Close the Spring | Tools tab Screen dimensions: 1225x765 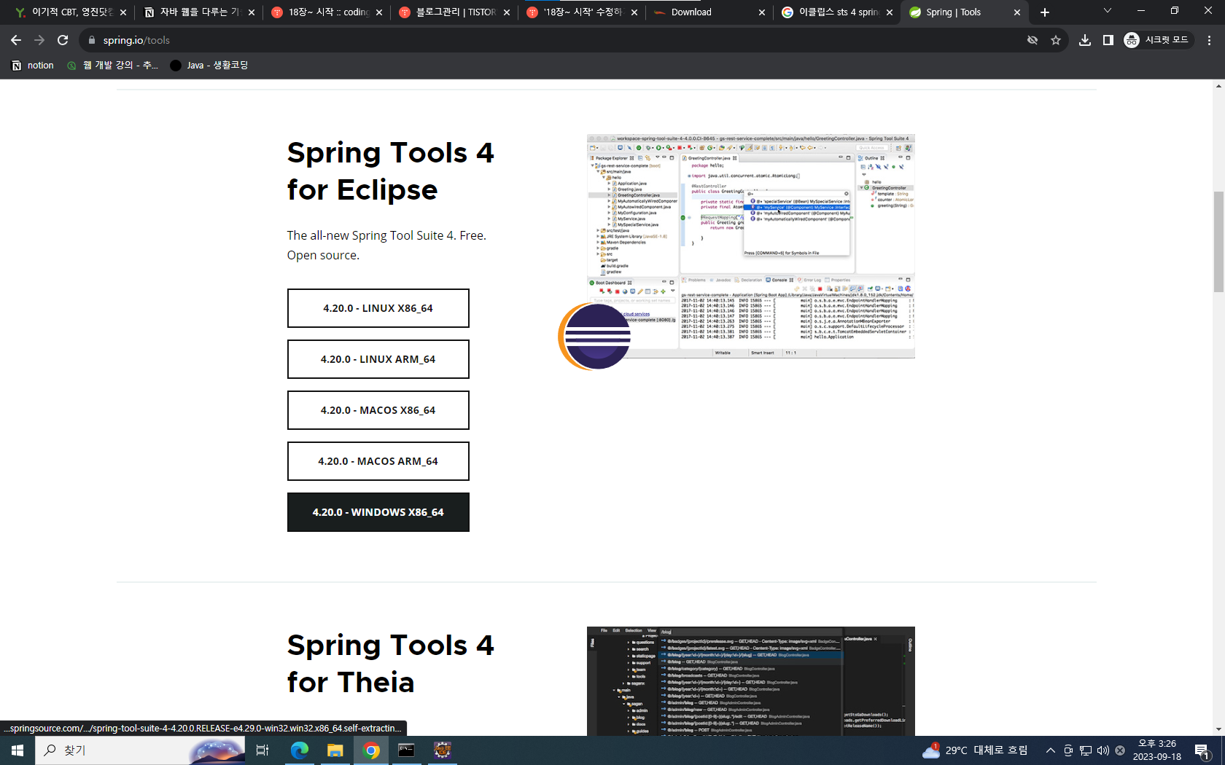coord(1017,12)
